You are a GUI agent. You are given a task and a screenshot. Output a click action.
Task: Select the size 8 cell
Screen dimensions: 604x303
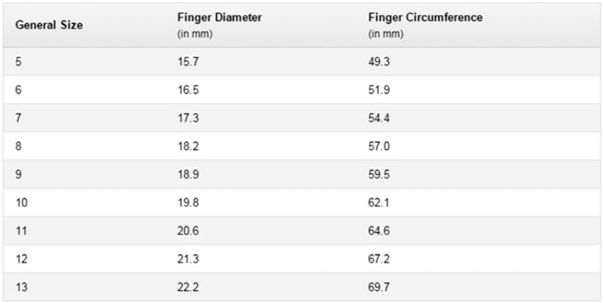tap(18, 146)
